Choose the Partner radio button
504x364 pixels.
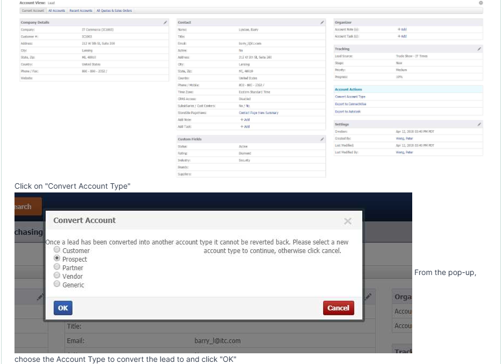57,267
